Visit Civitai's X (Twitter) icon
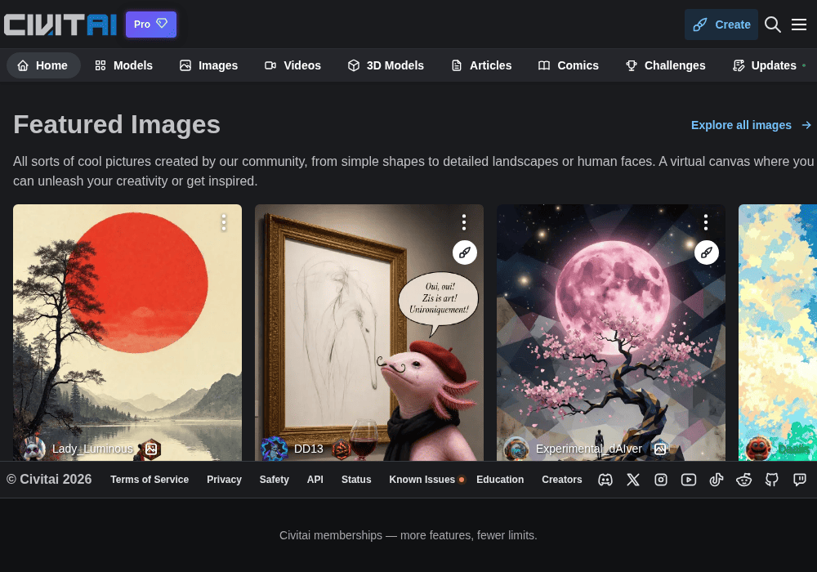Image resolution: width=817 pixels, height=572 pixels. point(633,480)
